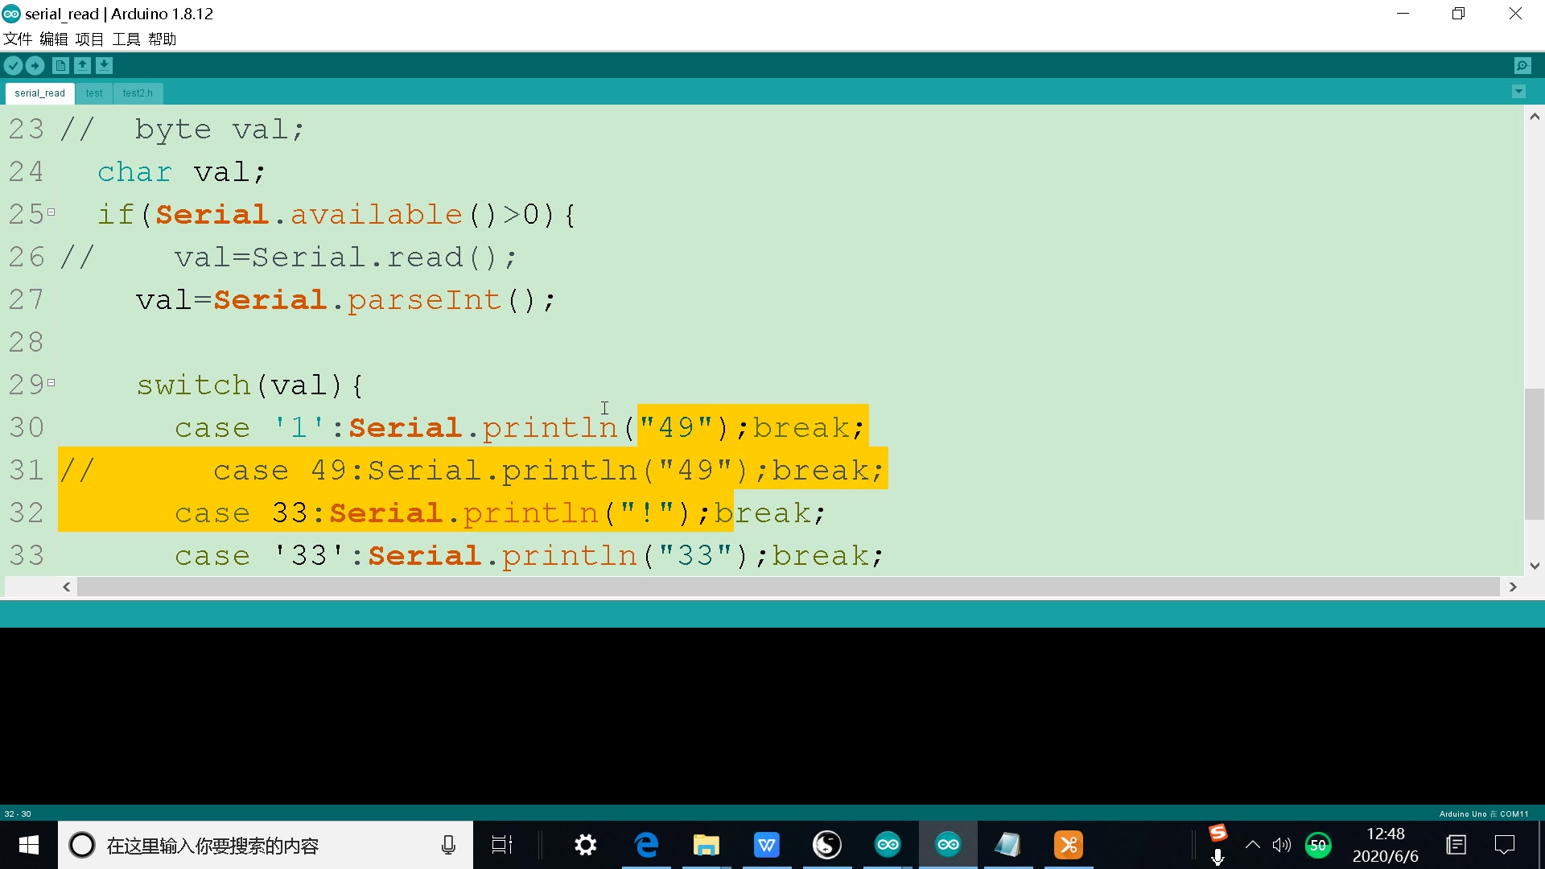
Task: Open the 工具 menu
Action: 126,39
